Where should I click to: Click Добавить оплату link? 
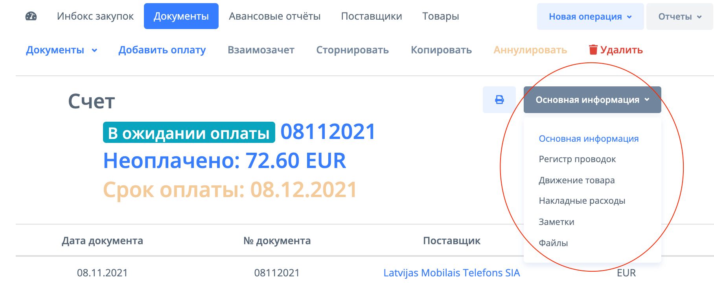pyautogui.click(x=162, y=50)
